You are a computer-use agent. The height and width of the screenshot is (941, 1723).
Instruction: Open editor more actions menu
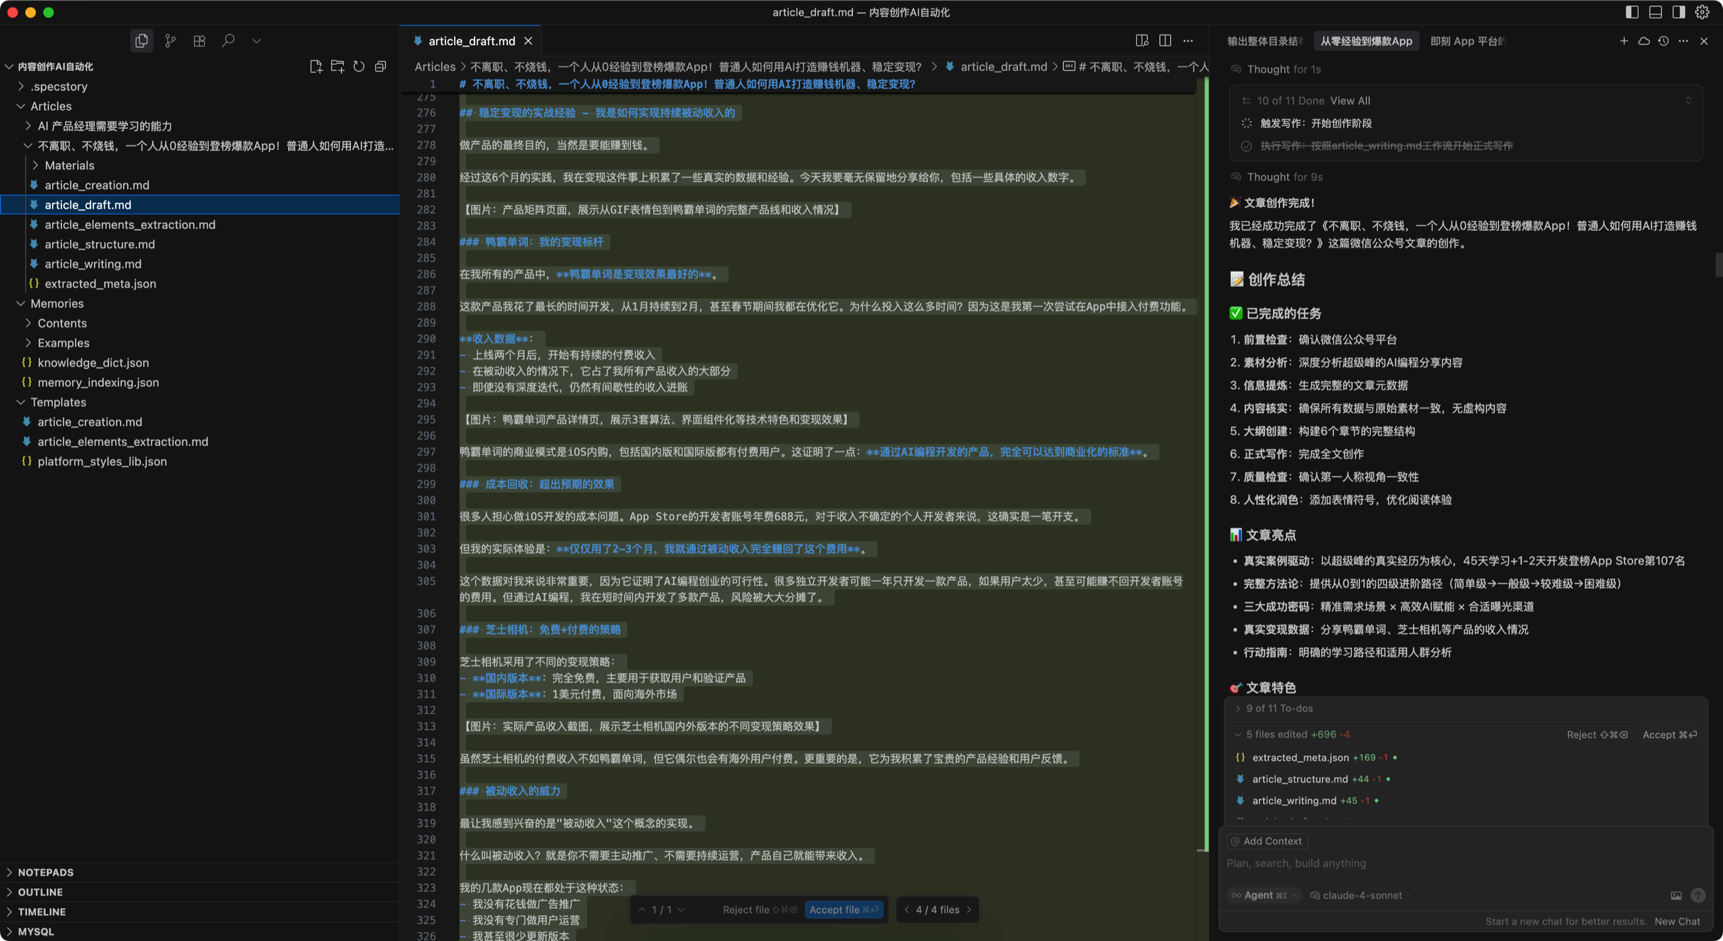click(1188, 41)
